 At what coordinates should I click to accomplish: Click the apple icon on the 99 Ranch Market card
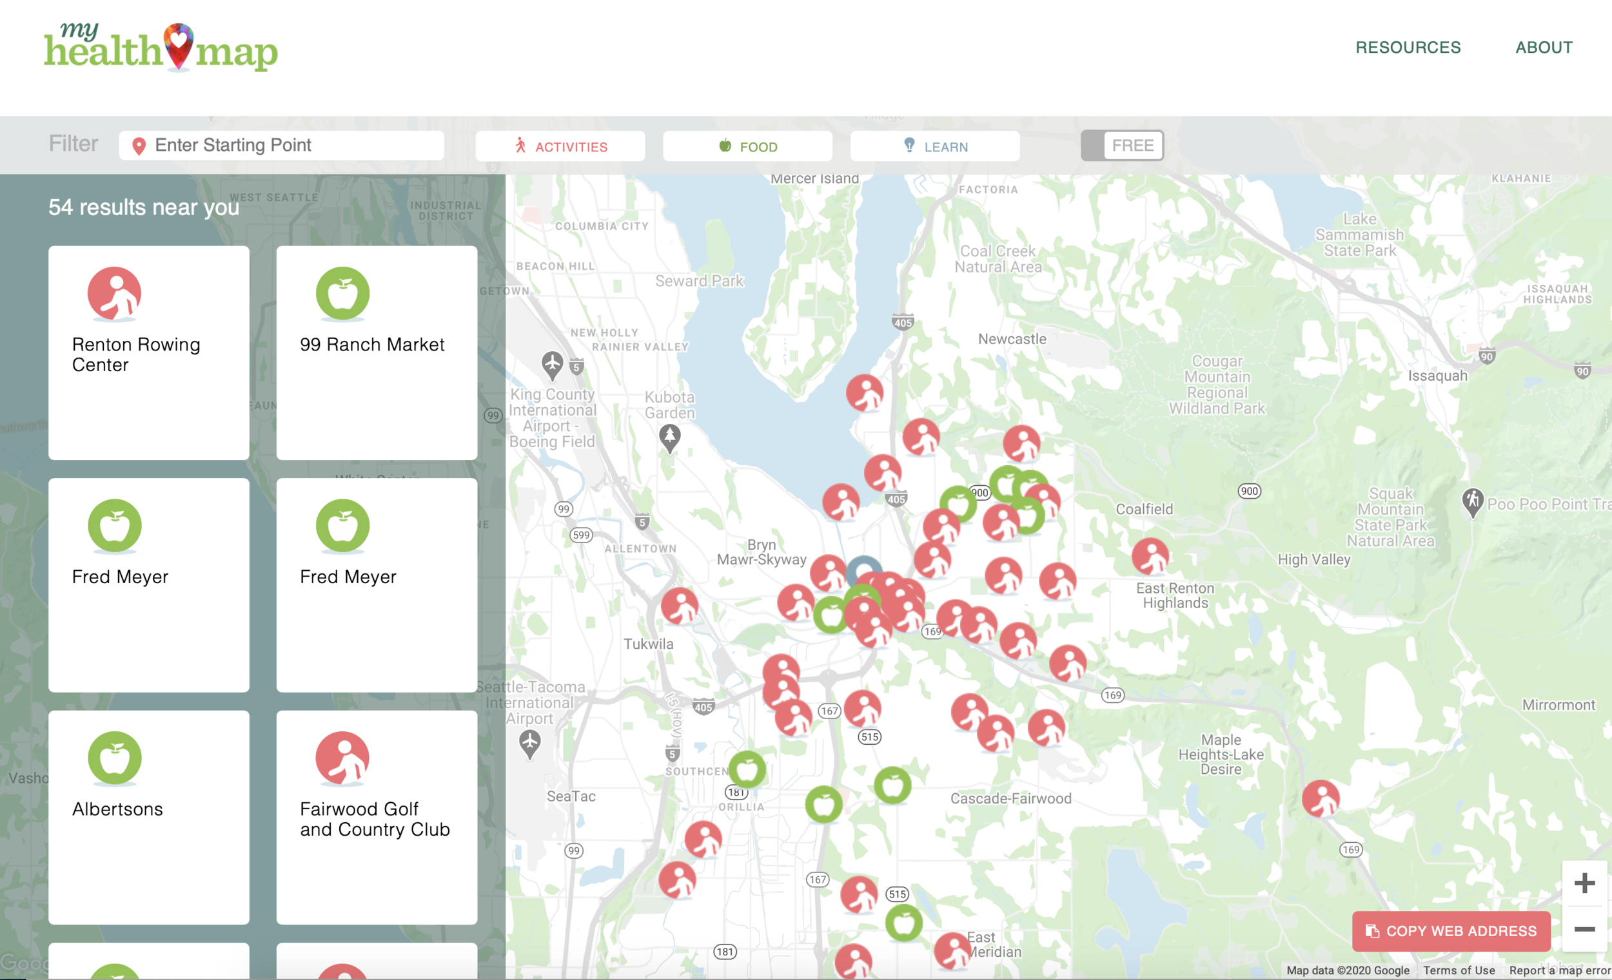pos(343,294)
